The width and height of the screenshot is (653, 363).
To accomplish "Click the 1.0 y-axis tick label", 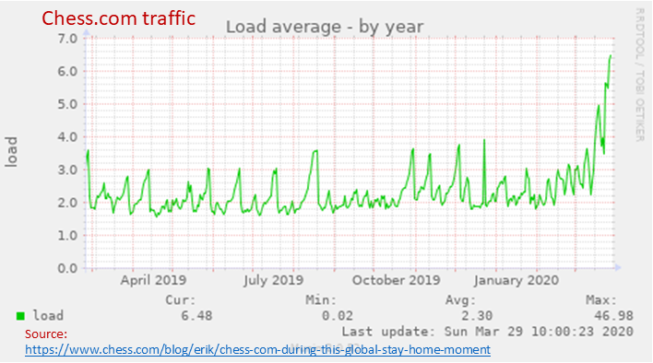I will [x=67, y=236].
